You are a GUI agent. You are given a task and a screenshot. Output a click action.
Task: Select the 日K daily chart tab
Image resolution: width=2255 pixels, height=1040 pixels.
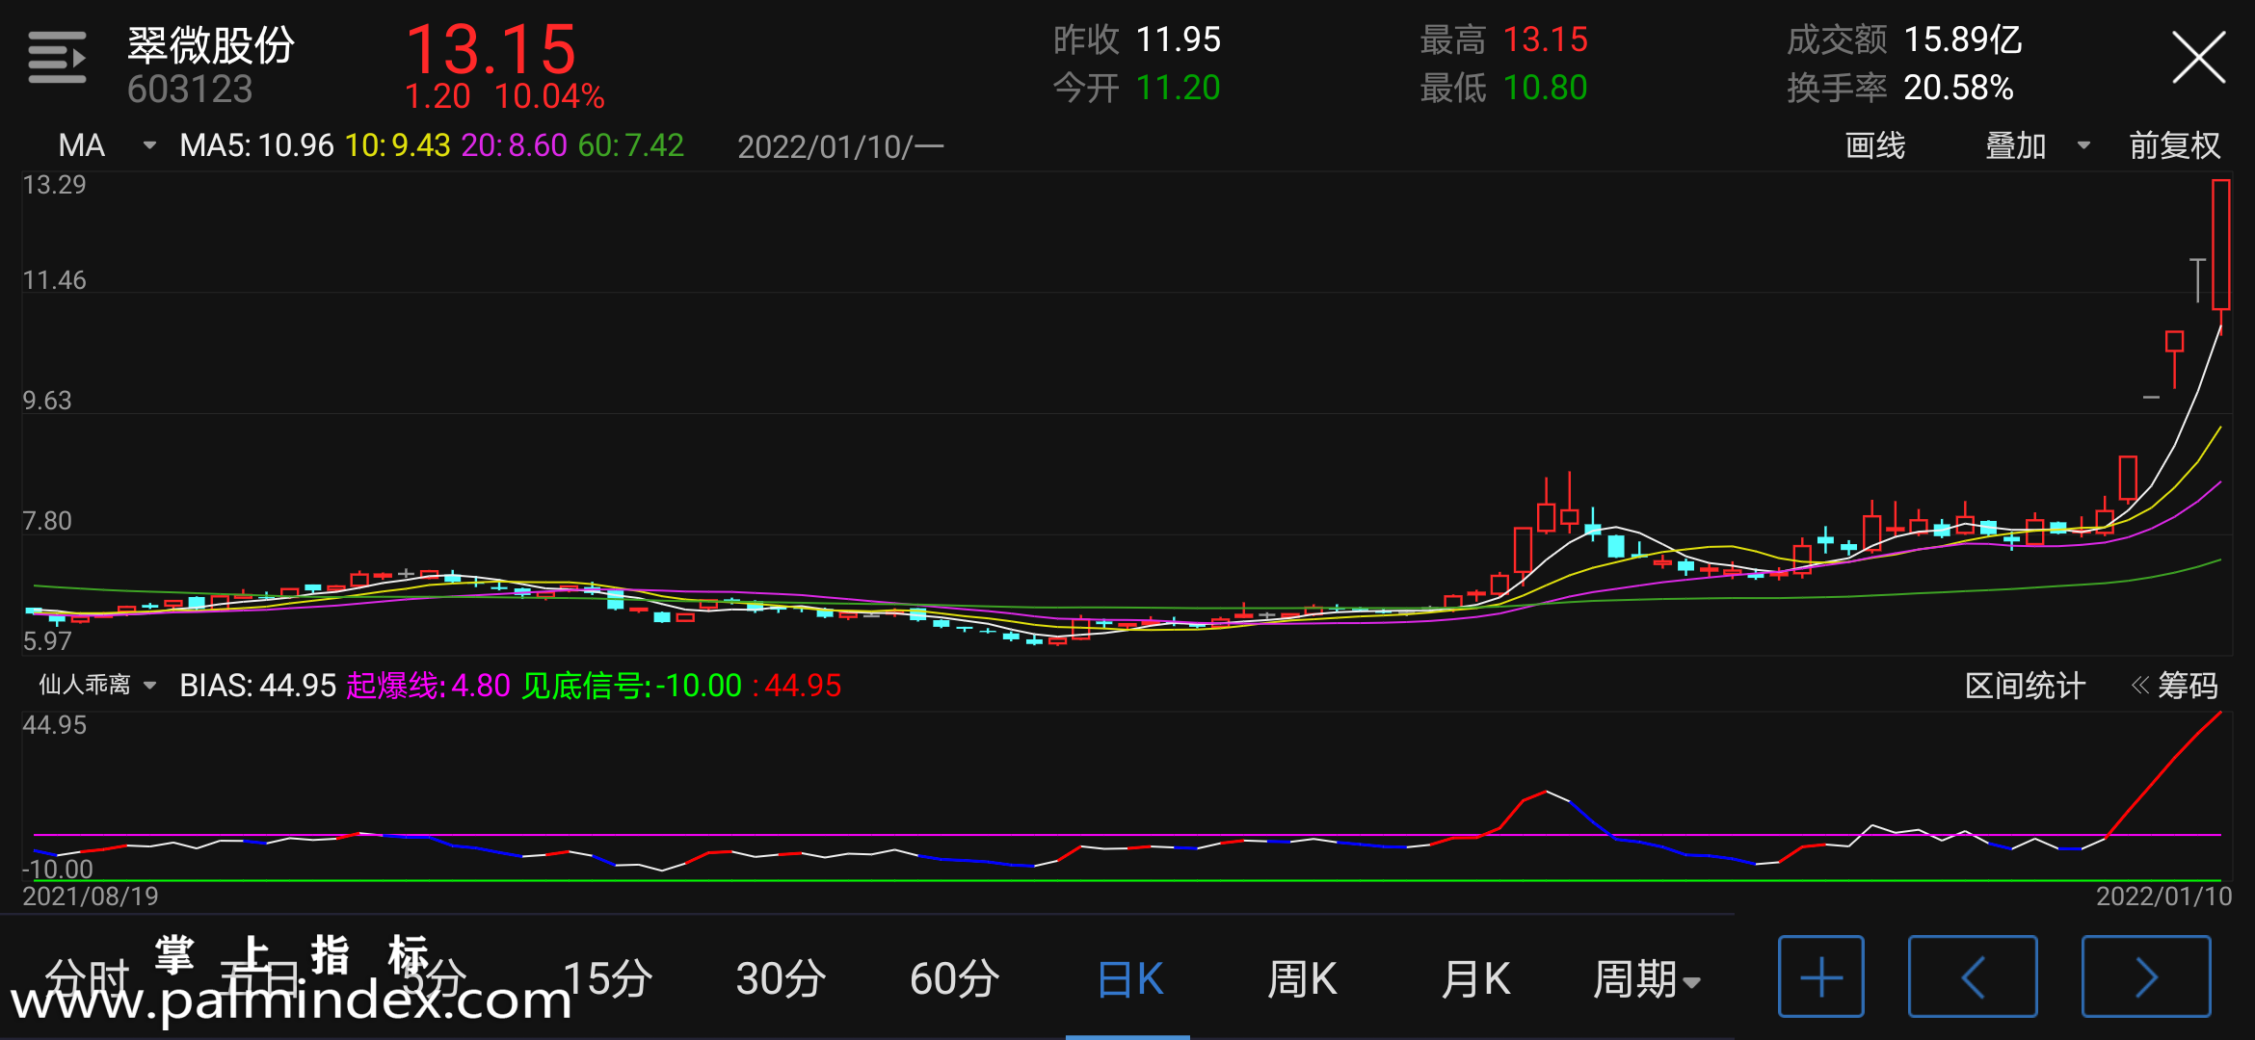1129,979
